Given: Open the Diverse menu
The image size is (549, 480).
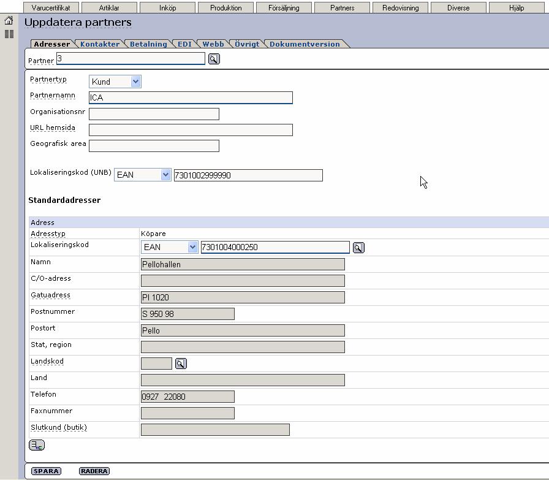Looking at the screenshot, I should 458,8.
